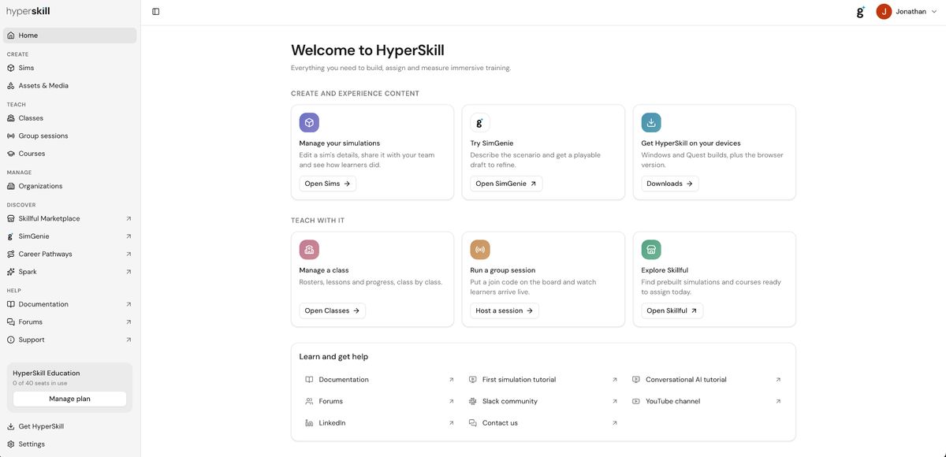
Task: Open Conversational AI tutorial link
Action: (x=707, y=380)
